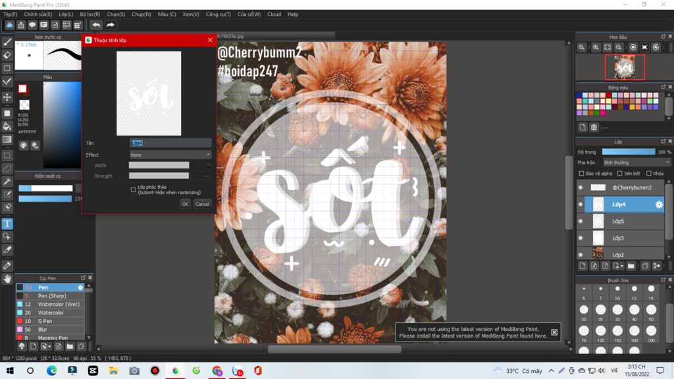Select the Text tool

[x=7, y=224]
